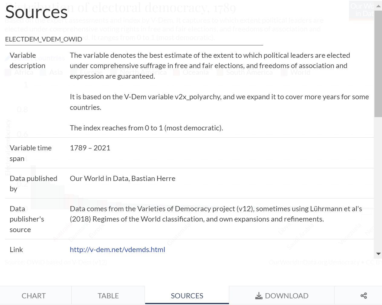Click the Sources heading
382x305 pixels.
[36, 12]
